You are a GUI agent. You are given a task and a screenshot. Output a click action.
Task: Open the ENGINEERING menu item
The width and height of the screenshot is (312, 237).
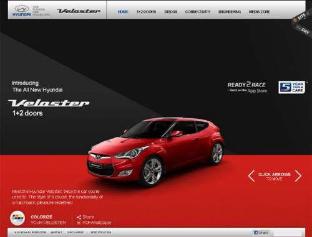(230, 12)
